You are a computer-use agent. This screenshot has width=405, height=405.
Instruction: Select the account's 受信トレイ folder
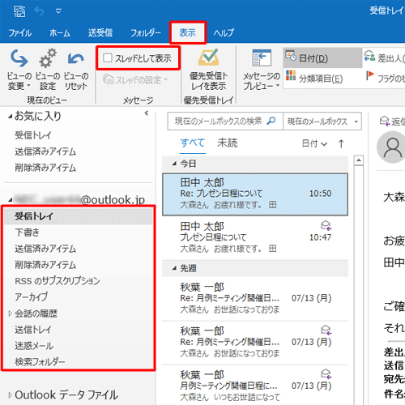79,216
